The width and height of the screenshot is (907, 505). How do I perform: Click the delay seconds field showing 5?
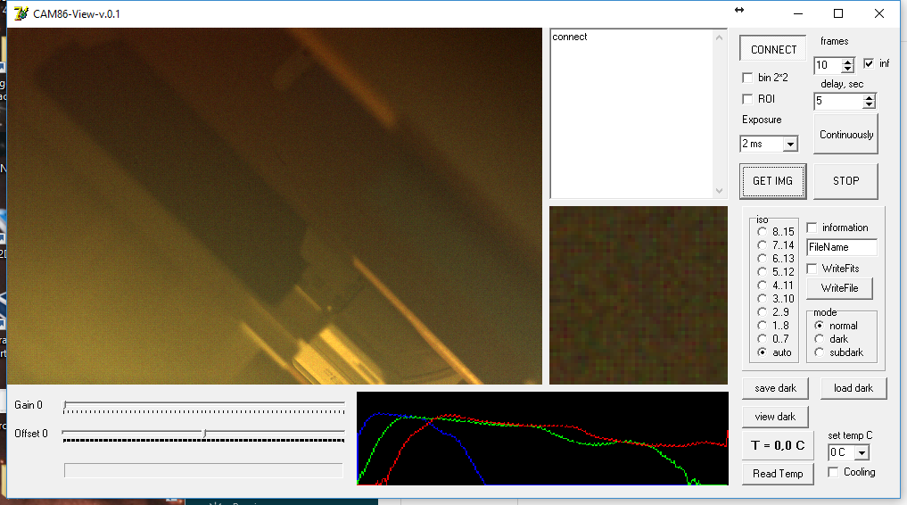[x=838, y=101]
